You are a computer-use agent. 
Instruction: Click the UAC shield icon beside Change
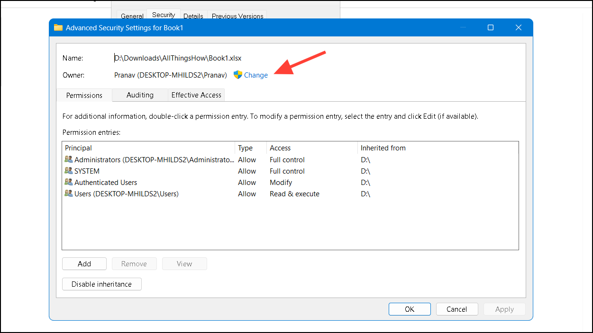click(x=237, y=75)
